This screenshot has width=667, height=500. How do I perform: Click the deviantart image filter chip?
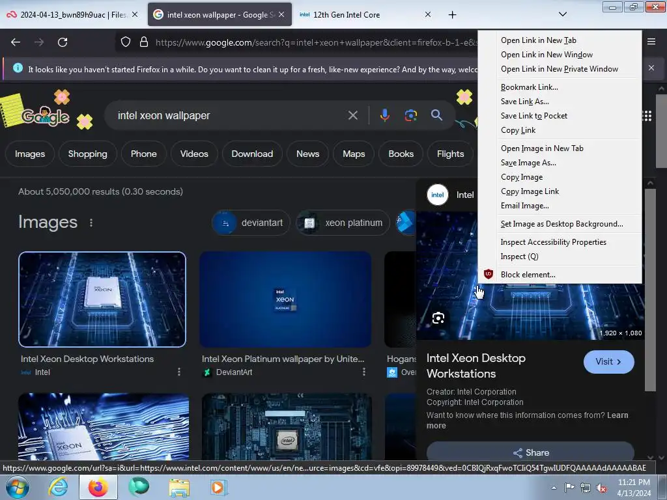coord(251,223)
